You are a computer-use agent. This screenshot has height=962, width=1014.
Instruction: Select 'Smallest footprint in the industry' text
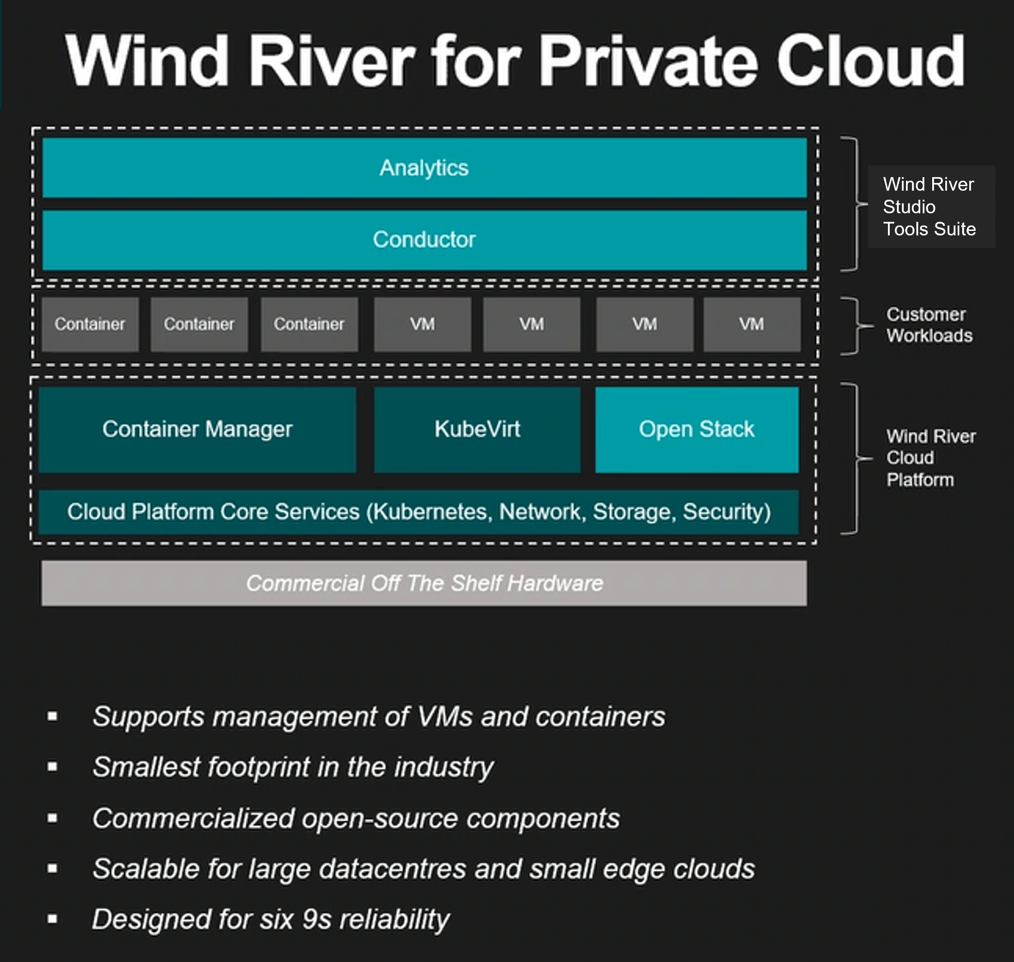tap(293, 767)
